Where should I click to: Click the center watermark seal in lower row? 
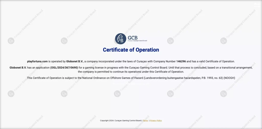117,94
